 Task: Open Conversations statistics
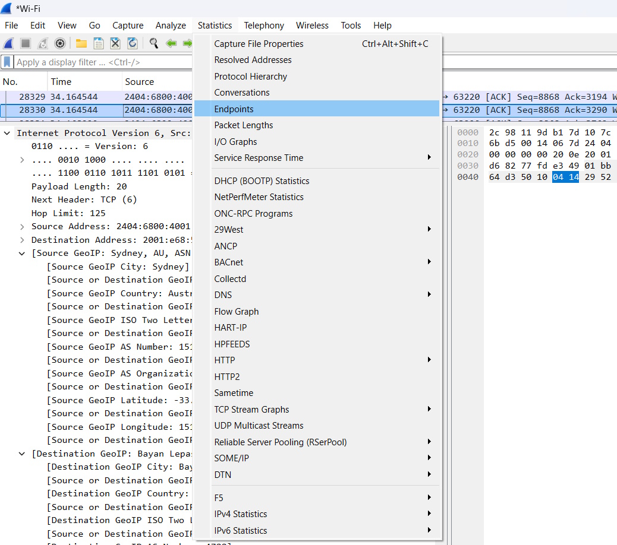[317, 93]
